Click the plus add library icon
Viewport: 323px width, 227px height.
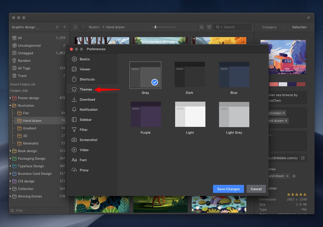64,27
